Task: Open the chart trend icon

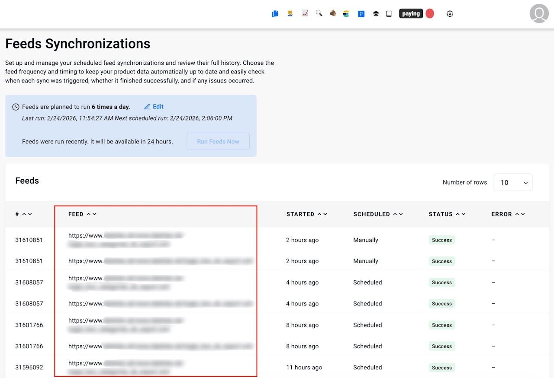Action: [x=305, y=13]
